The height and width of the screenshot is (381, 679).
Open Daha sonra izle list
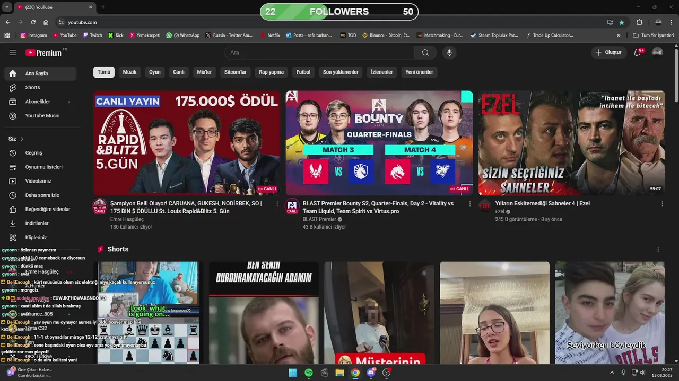click(x=40, y=195)
